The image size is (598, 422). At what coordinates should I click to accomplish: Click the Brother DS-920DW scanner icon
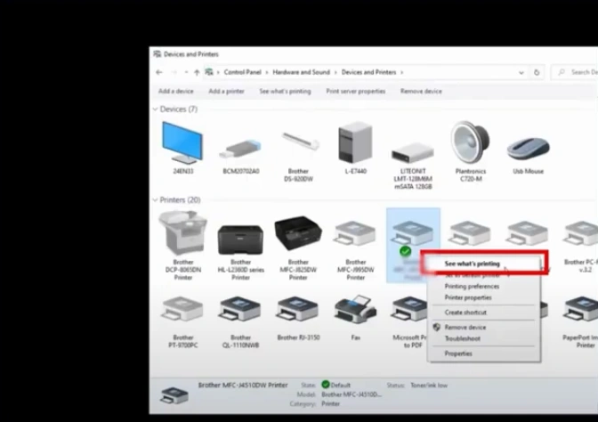298,142
